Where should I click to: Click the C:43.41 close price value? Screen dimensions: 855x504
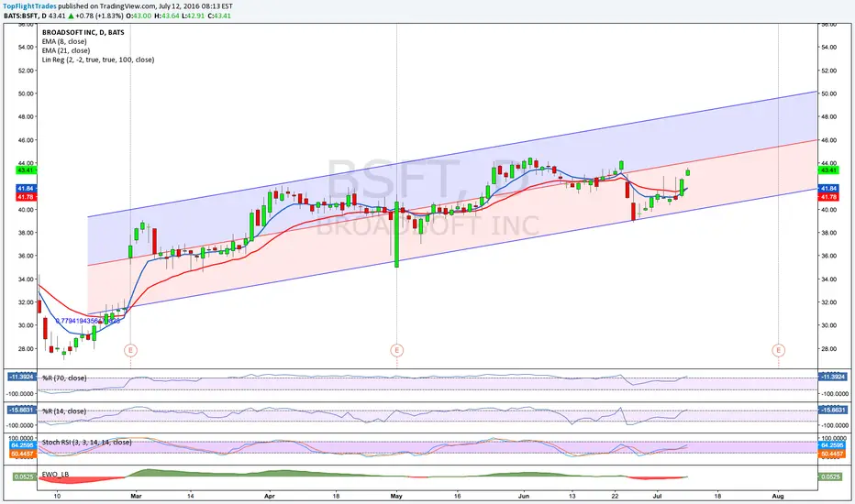(x=219, y=16)
